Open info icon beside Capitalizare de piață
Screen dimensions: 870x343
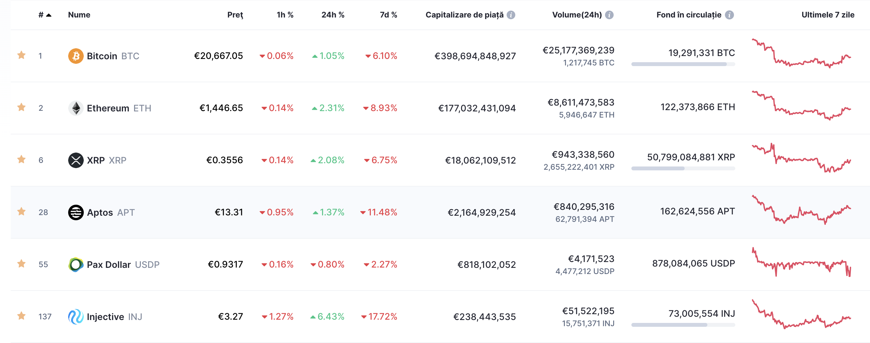(x=511, y=15)
